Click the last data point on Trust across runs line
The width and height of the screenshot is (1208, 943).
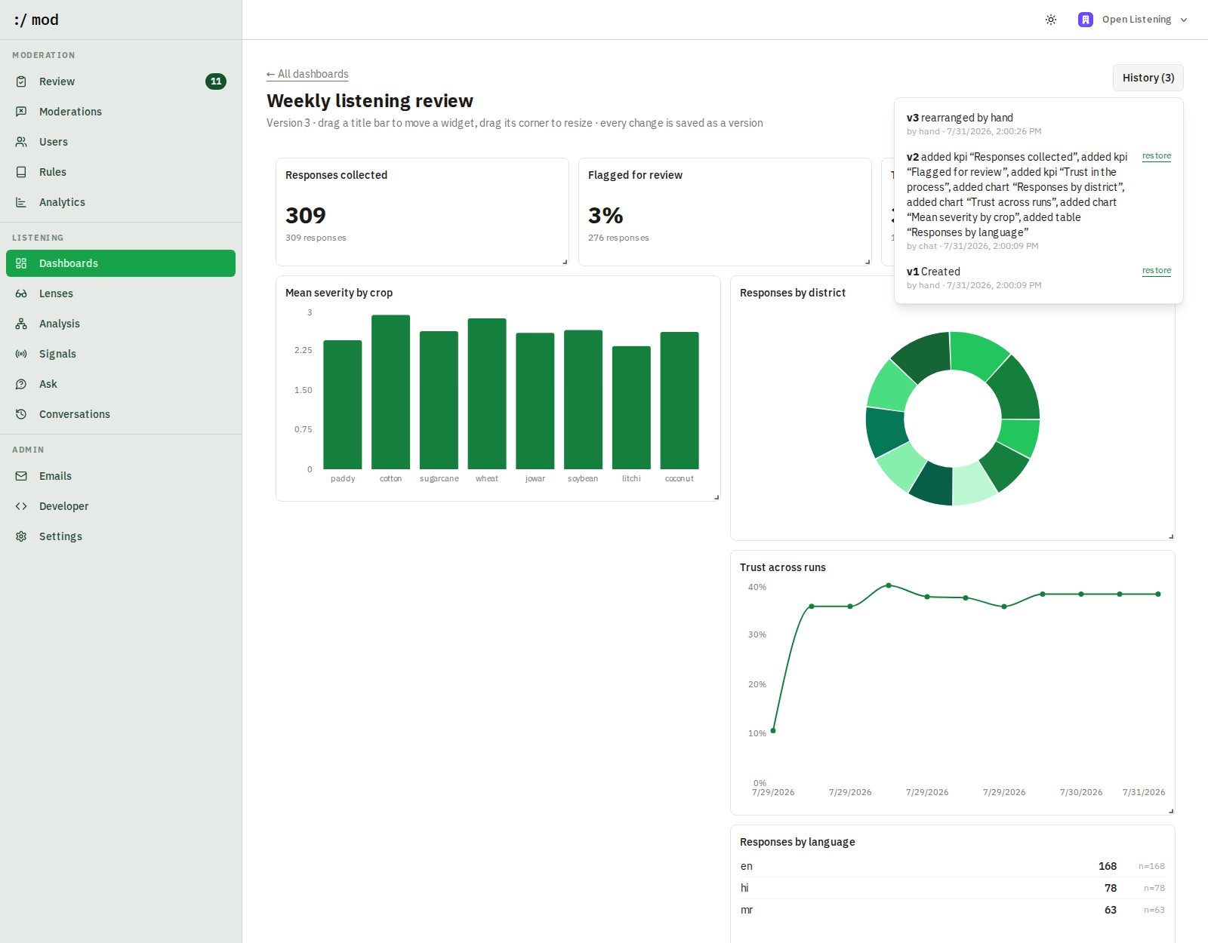tap(1158, 594)
